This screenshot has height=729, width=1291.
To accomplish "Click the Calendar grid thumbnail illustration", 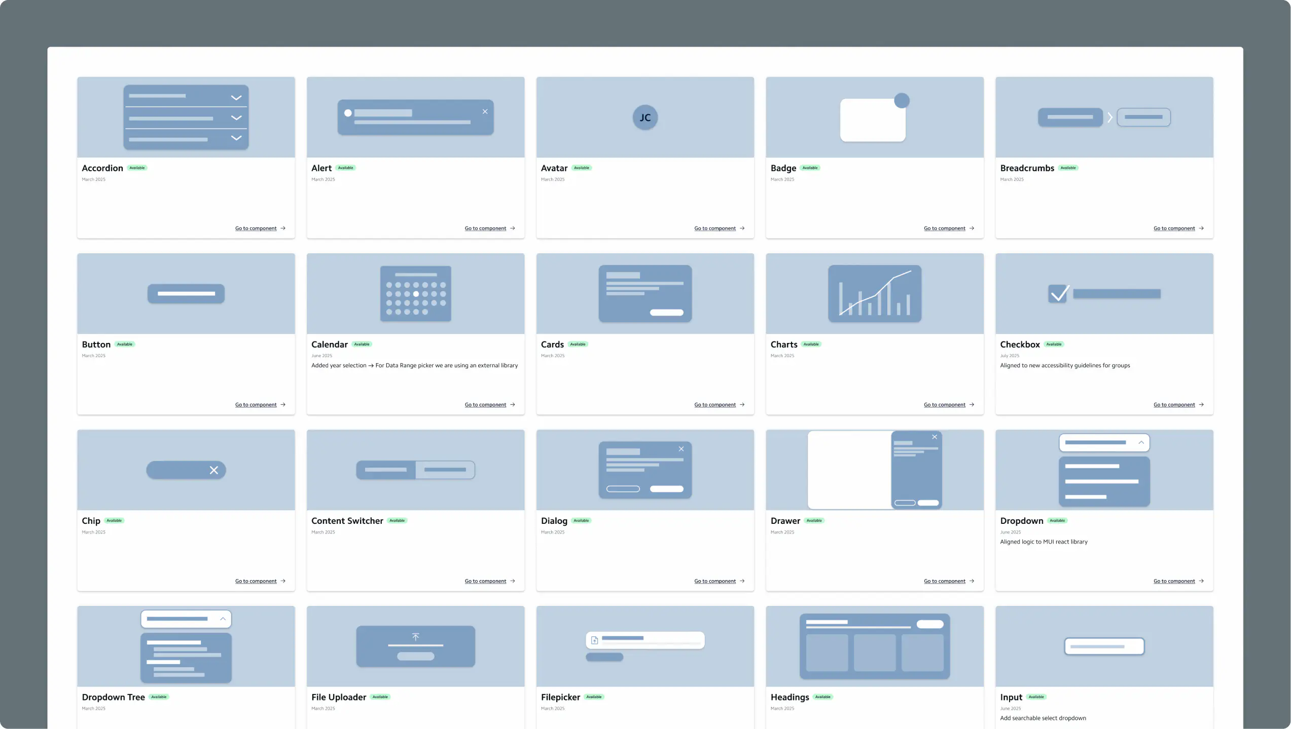I will point(415,293).
